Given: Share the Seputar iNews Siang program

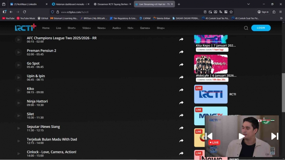Looking at the screenshot, I should pos(181,128).
